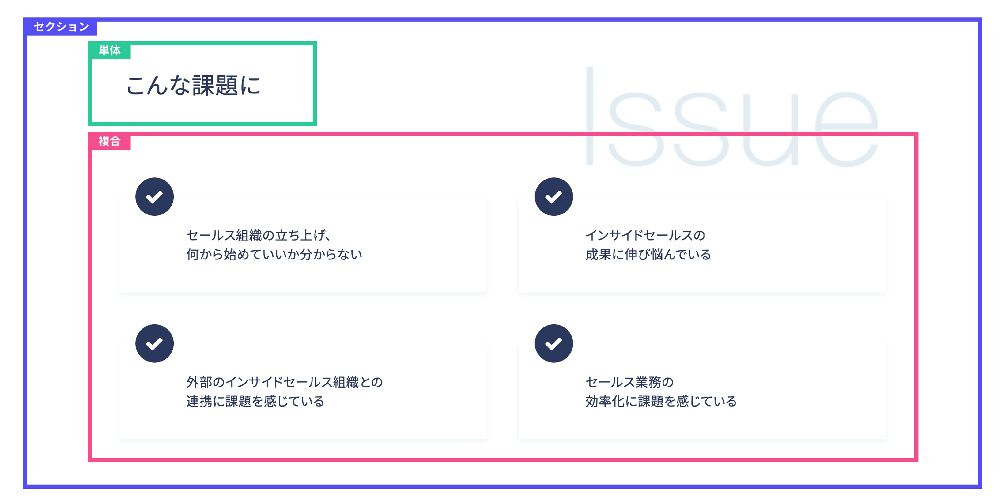Screen dimensions: 1005x502
Task: Click the checkmark icon above セールス組織の立ち上げ
Action: (x=155, y=197)
